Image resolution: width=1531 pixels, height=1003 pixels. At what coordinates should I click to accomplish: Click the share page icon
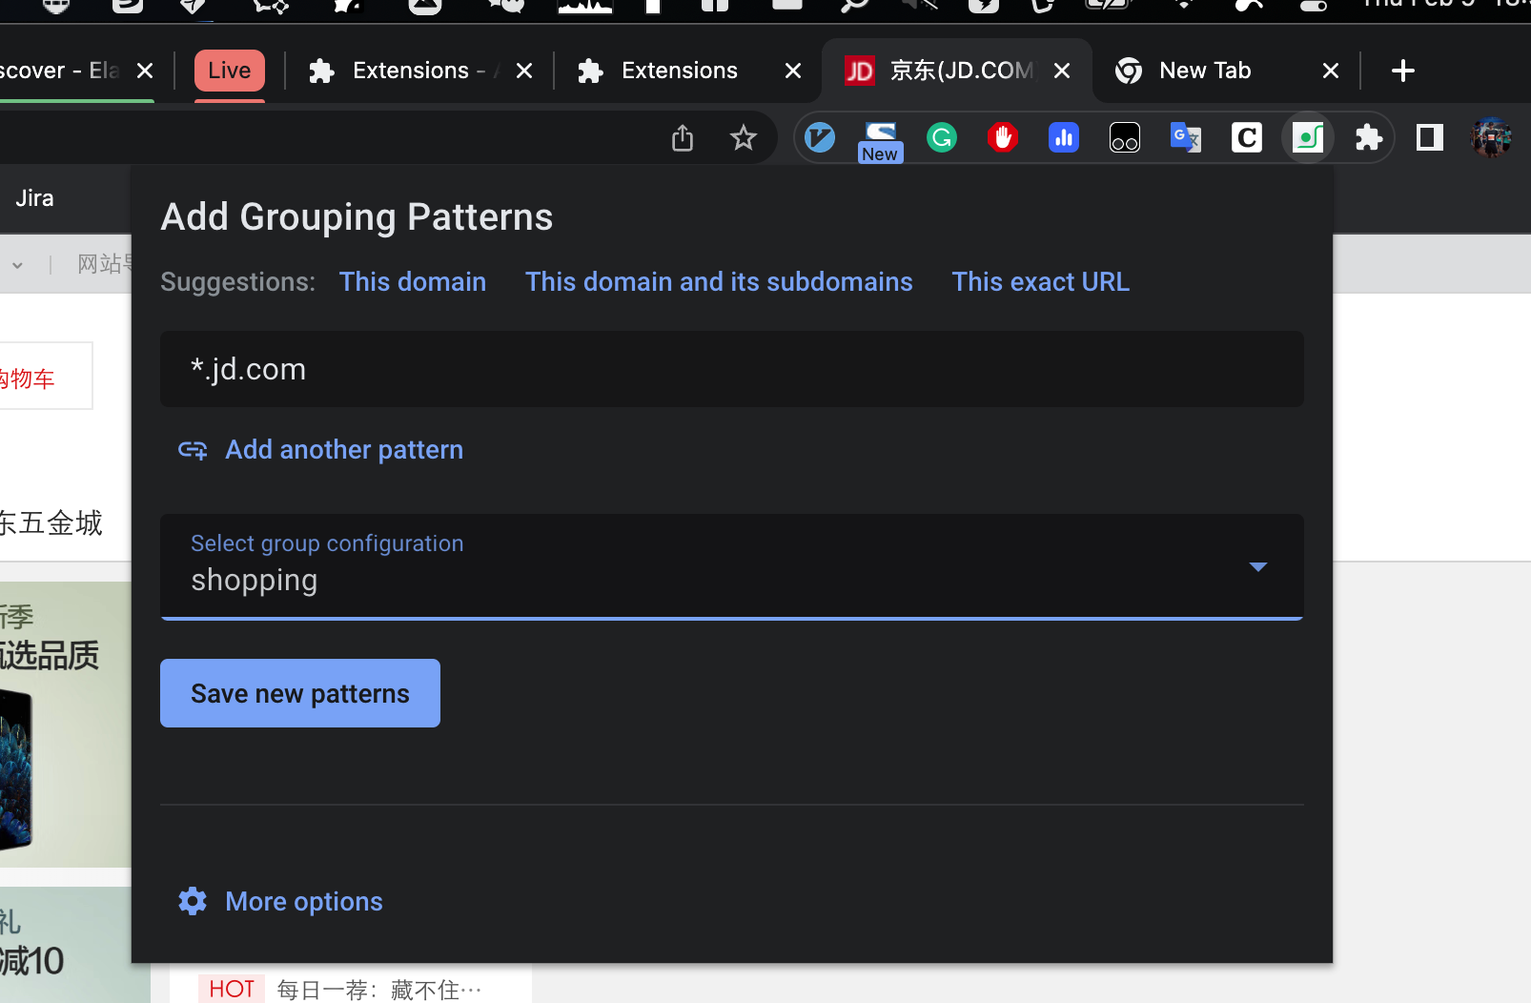tap(683, 138)
